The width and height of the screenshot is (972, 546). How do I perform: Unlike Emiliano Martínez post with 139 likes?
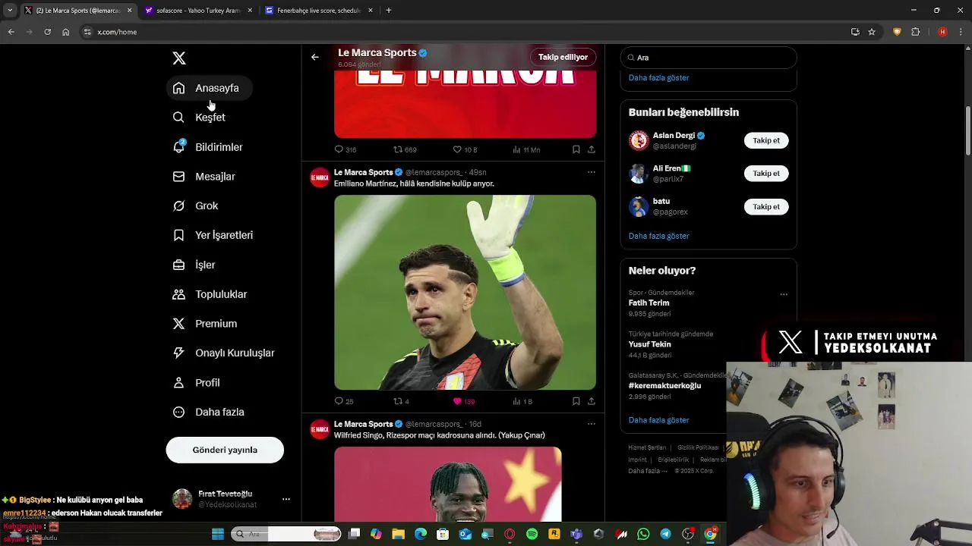click(x=457, y=401)
